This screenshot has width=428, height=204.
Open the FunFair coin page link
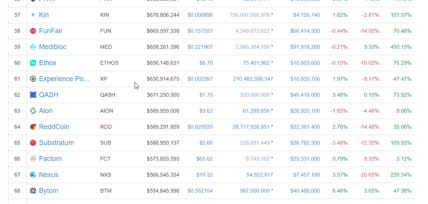[51, 31]
